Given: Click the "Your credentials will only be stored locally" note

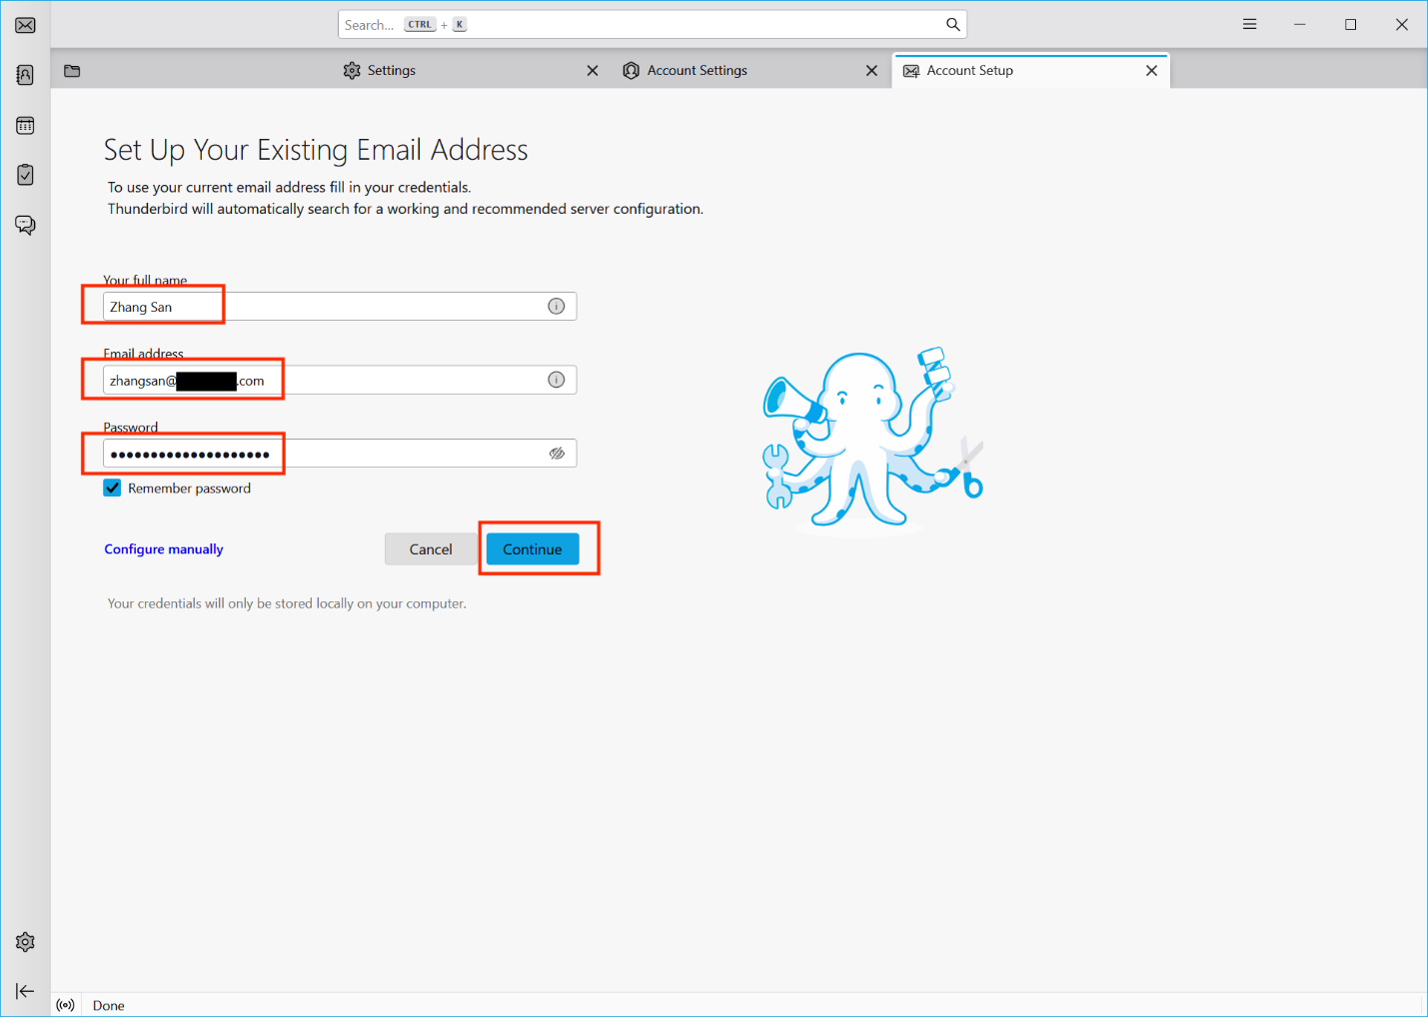Looking at the screenshot, I should [287, 603].
